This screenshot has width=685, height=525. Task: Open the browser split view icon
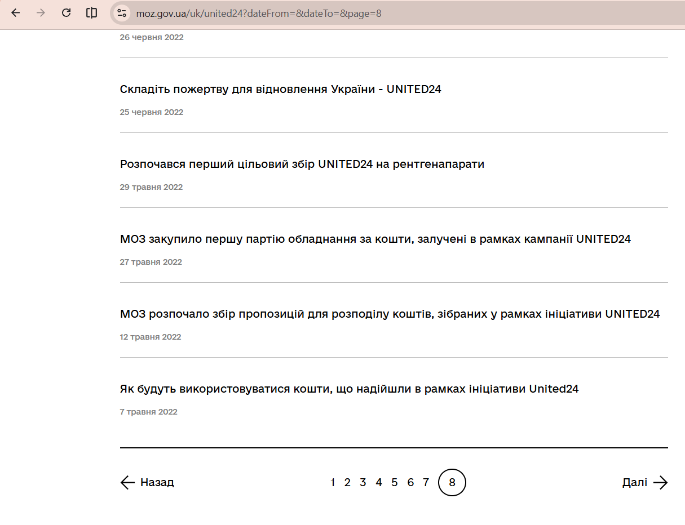tap(91, 13)
